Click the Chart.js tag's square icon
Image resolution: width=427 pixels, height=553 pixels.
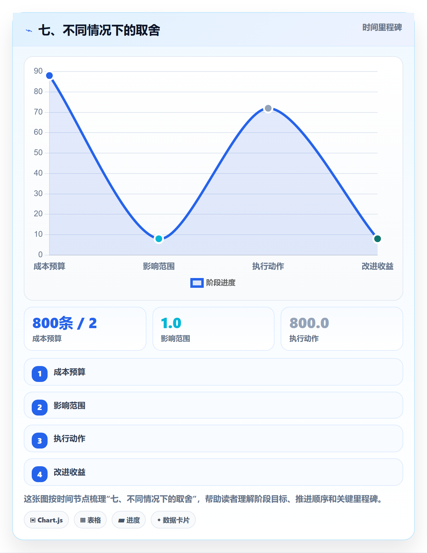pyautogui.click(x=33, y=520)
